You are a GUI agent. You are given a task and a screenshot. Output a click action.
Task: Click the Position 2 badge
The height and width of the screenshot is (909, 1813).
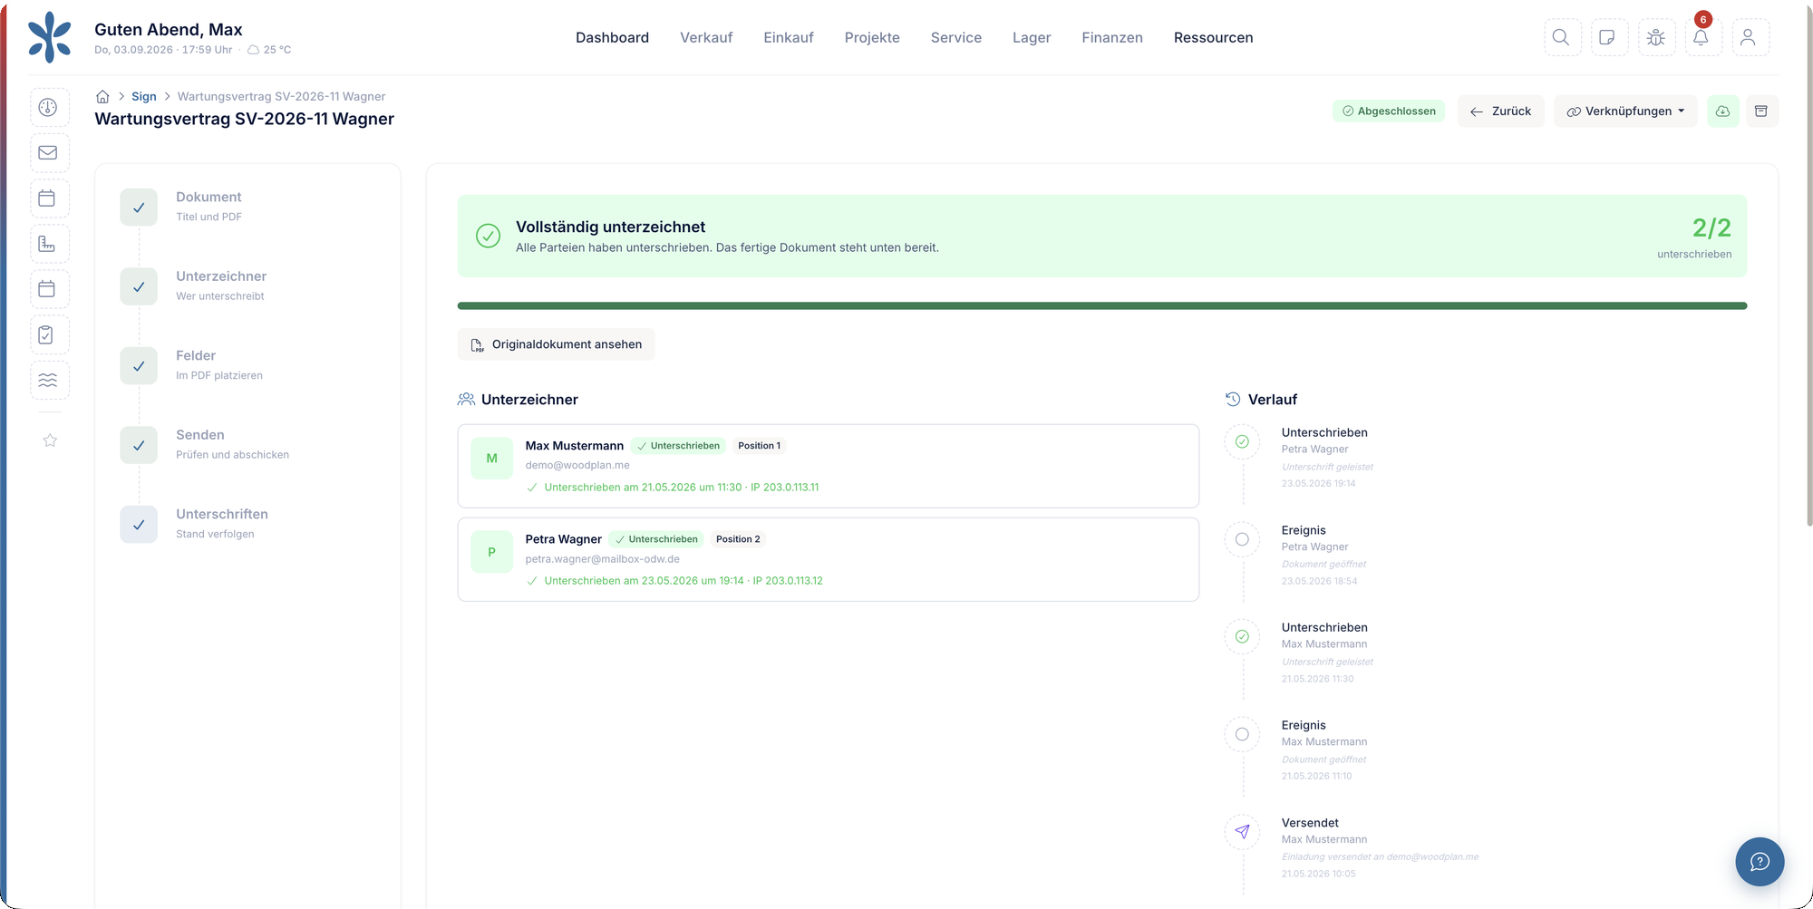click(738, 539)
